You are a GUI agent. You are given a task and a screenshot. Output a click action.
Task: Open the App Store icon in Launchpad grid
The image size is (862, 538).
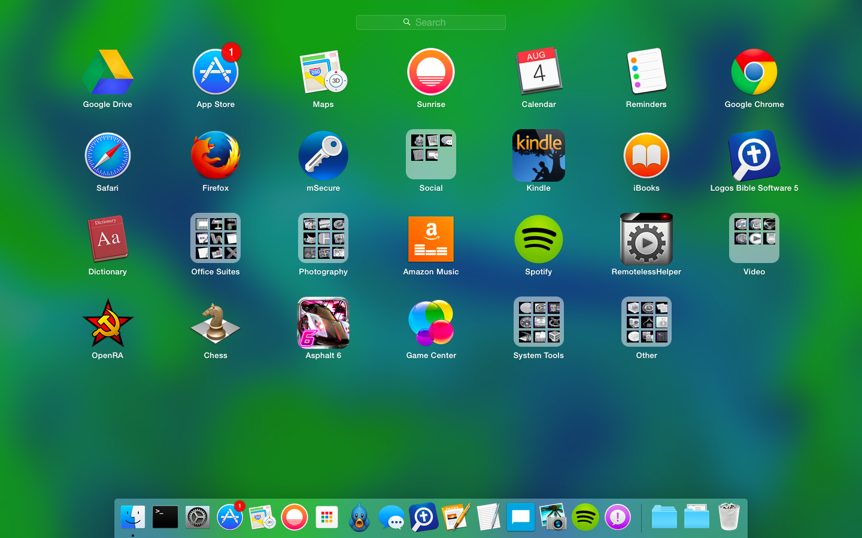point(215,72)
